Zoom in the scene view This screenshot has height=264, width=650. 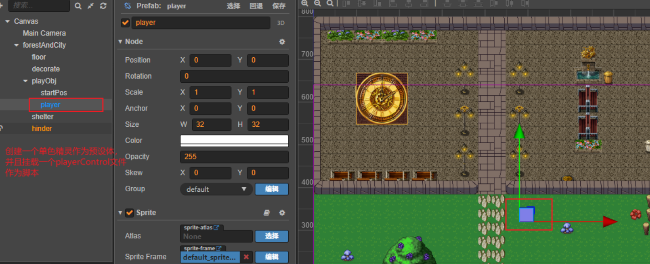305,3
